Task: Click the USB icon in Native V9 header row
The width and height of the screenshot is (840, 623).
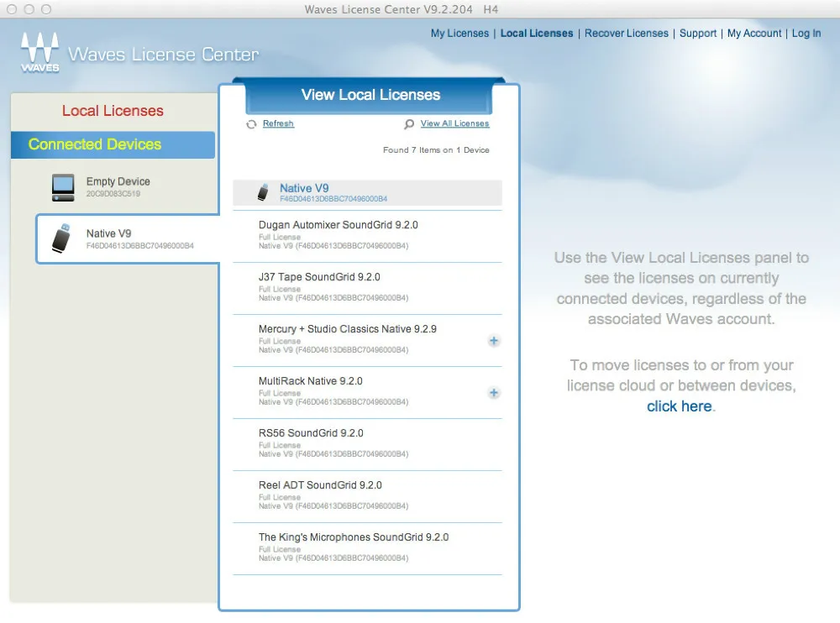Action: coord(263,191)
